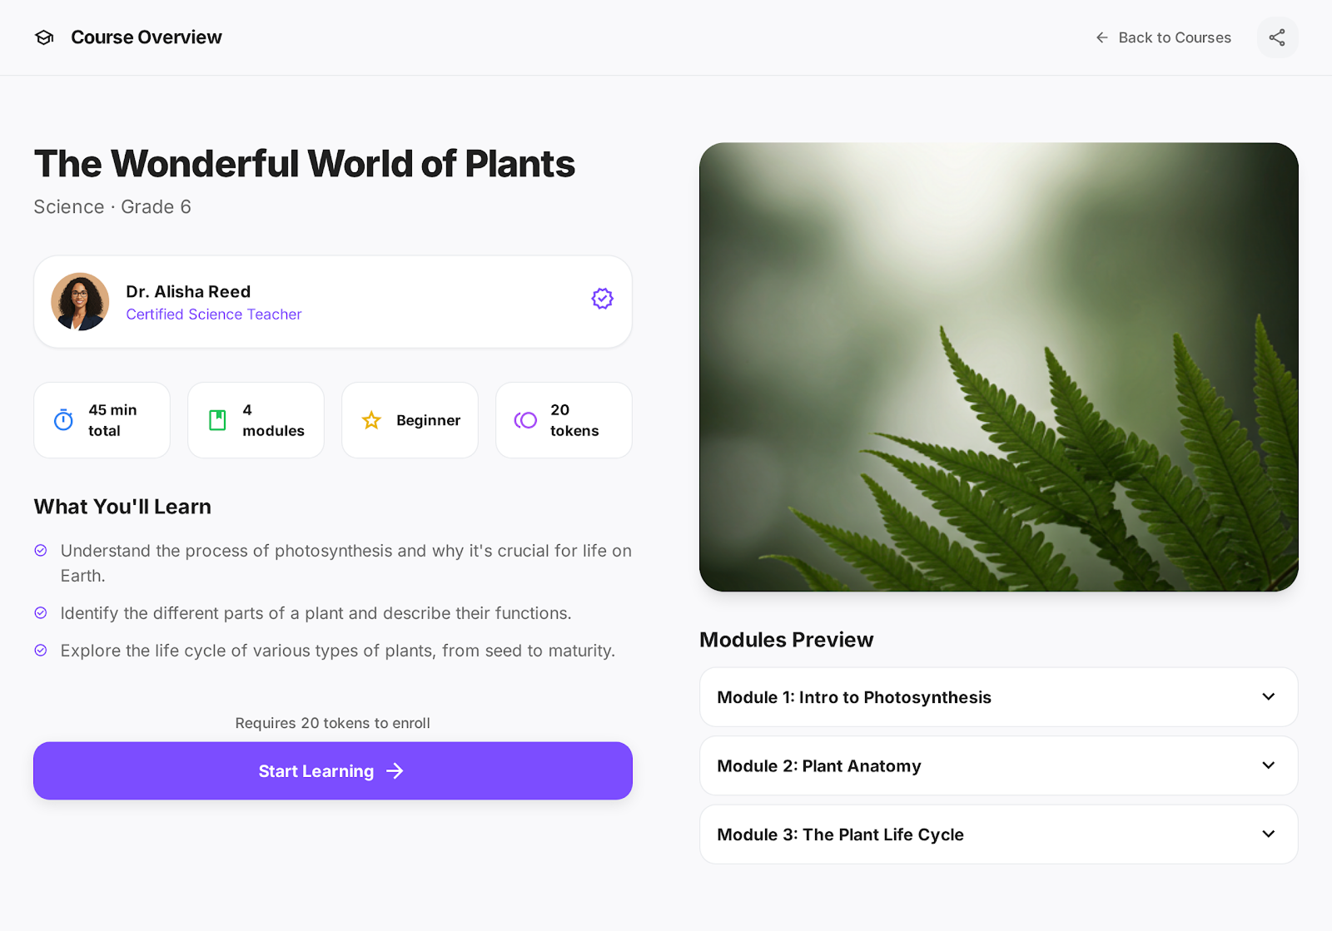Screen dimensions: 1332x931
Task: Click the Course Overview header title
Action: click(147, 37)
